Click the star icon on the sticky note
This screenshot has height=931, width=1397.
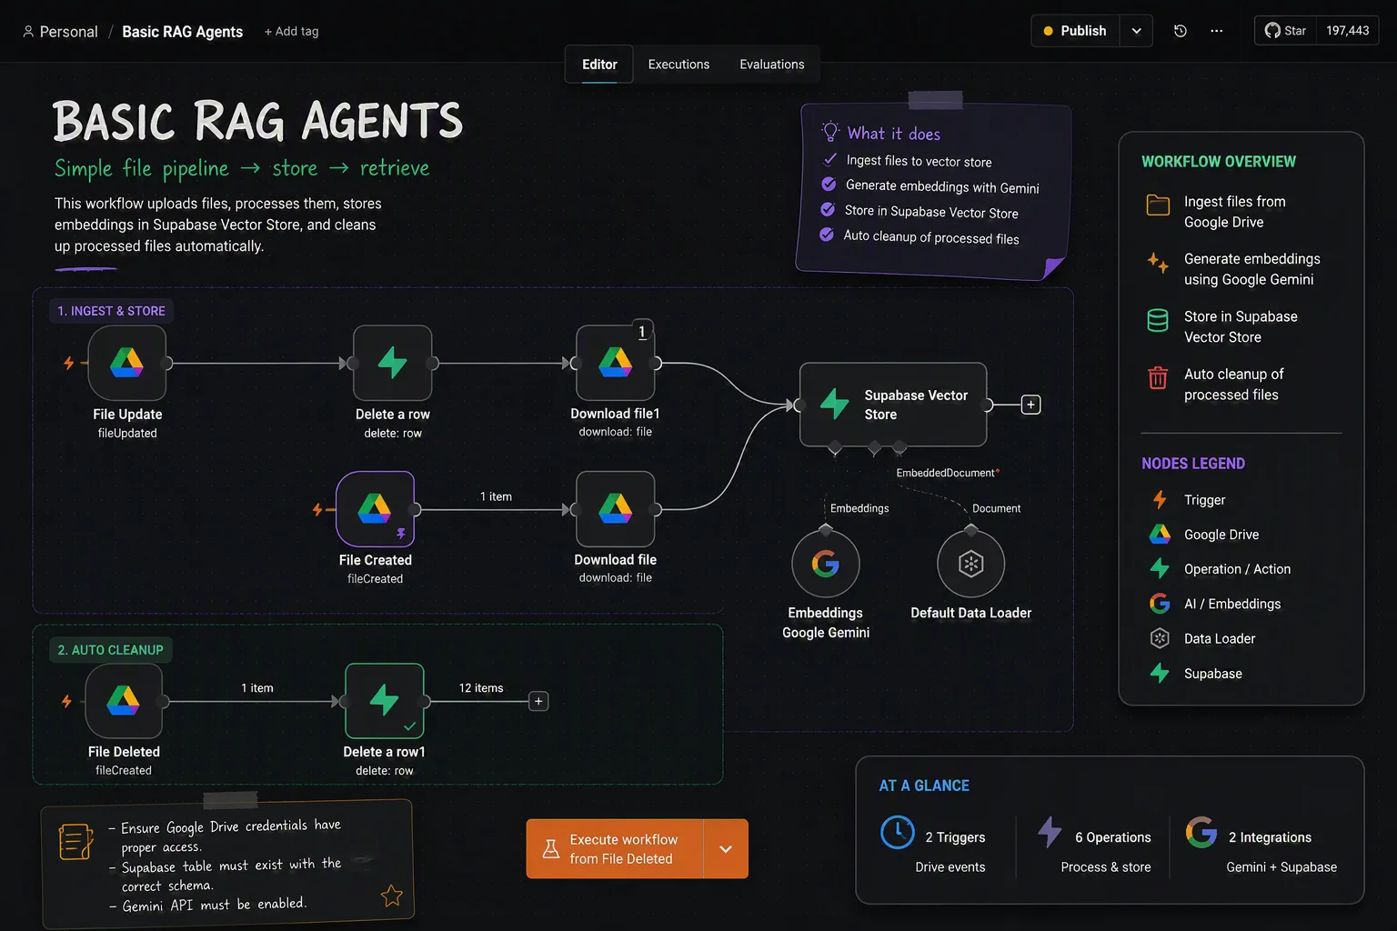[x=392, y=896]
